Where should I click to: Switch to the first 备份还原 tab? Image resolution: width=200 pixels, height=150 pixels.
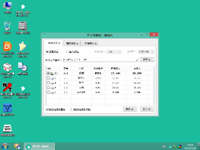53,43
